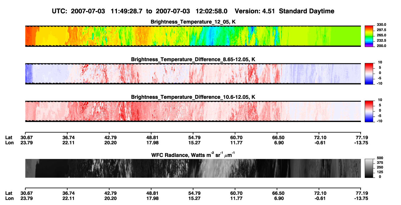Viewport: 401px width, 205px height.
Task: Click the 'WFC Radiance, Watts' panel title
Action: (193, 155)
